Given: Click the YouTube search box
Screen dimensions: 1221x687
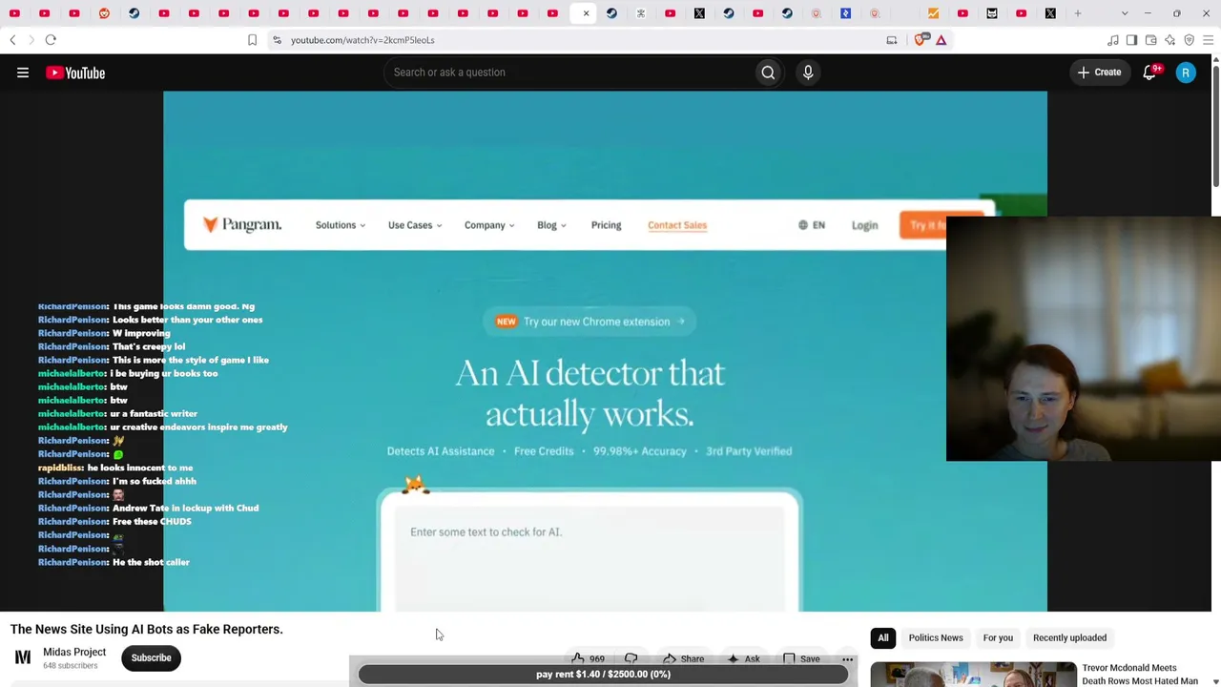Looking at the screenshot, I should click(569, 73).
